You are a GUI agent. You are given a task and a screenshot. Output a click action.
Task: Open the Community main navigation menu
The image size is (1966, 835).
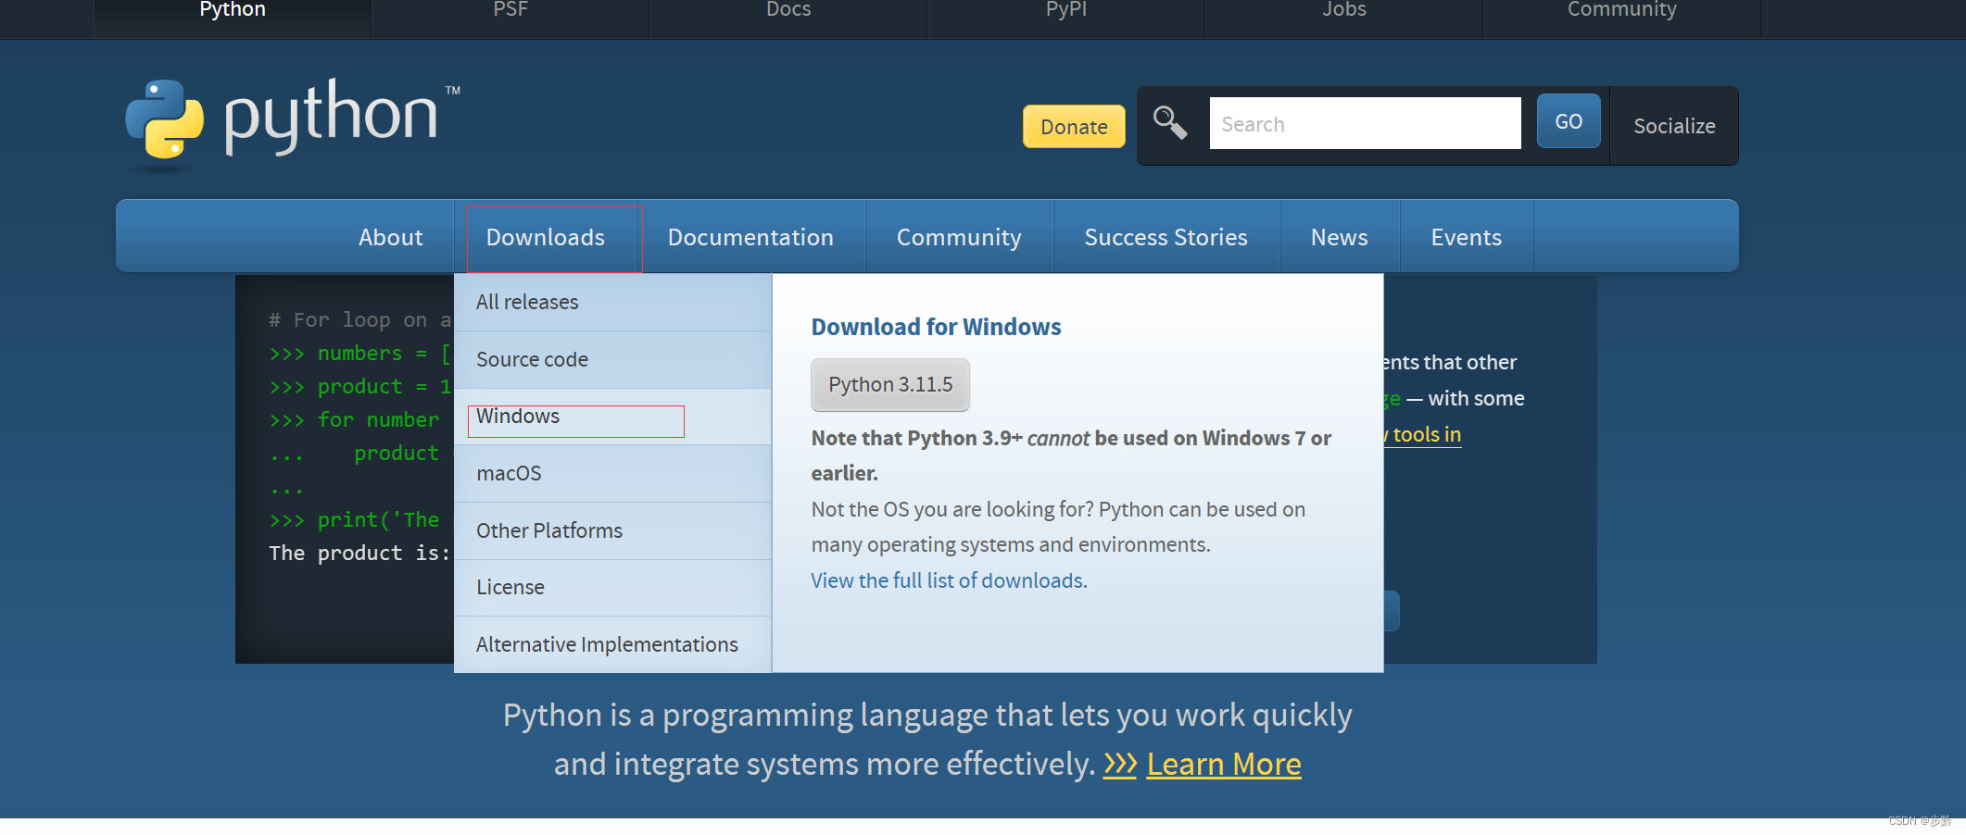(x=959, y=237)
